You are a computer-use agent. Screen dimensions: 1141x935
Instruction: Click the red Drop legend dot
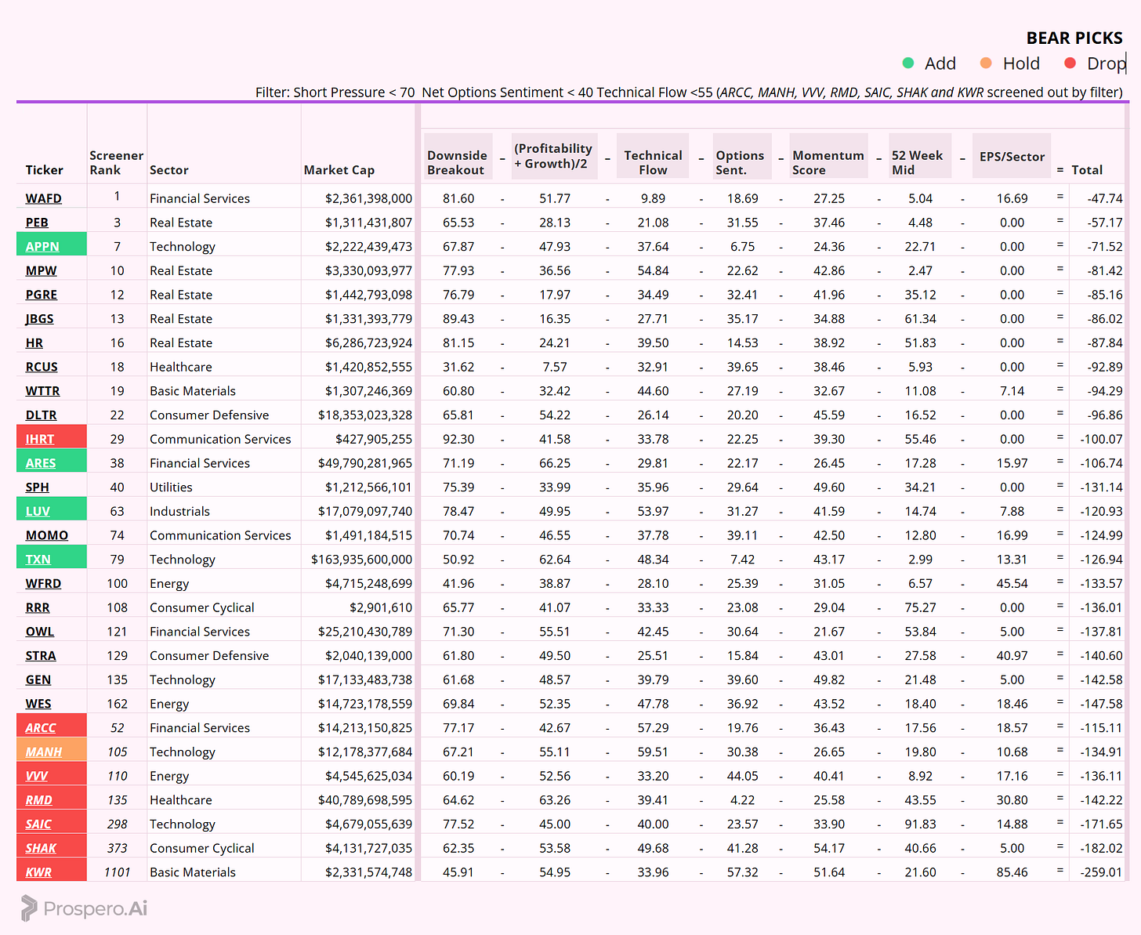pyautogui.click(x=1070, y=63)
